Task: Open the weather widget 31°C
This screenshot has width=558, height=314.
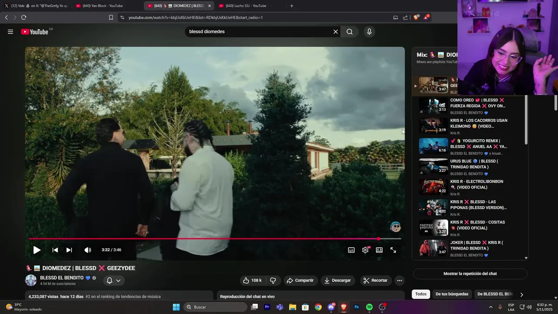Action: [x=24, y=307]
